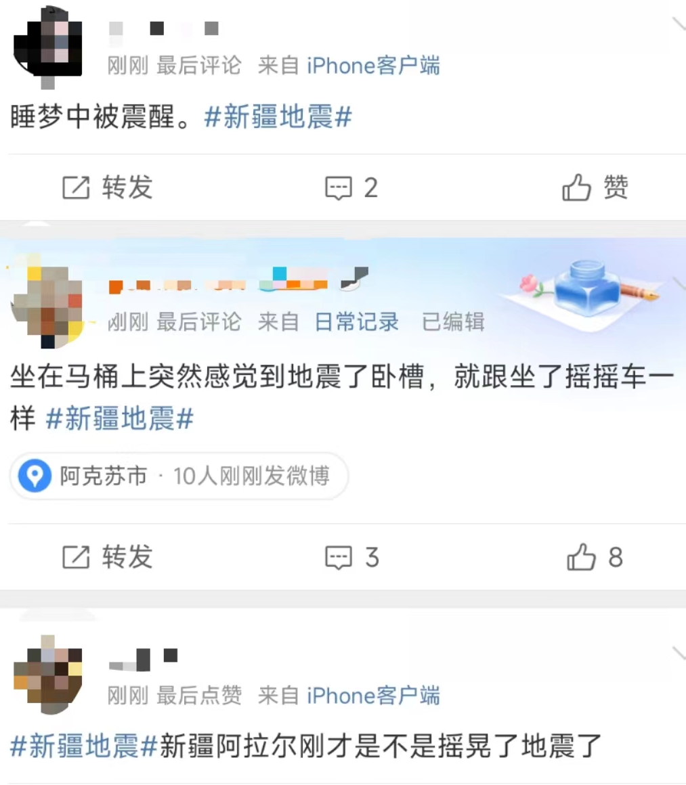This screenshot has width=686, height=785.
Task: Tap 日常记录 source link
Action: (x=357, y=322)
